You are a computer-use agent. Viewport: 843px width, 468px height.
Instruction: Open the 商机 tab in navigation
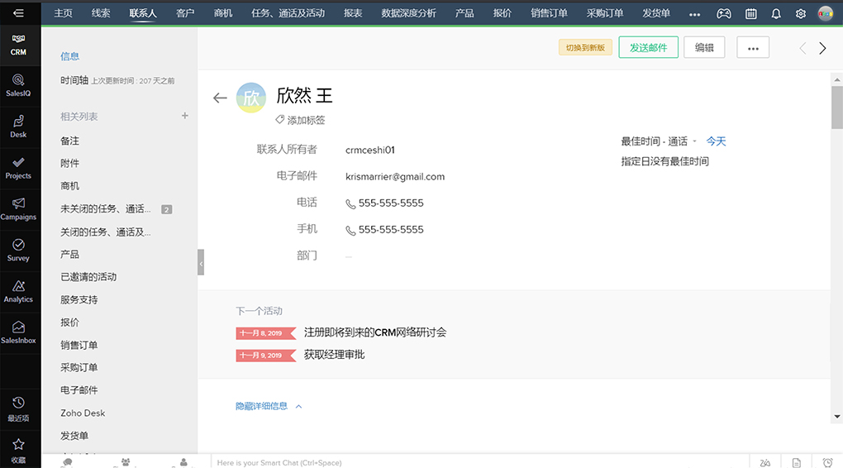[223, 14]
